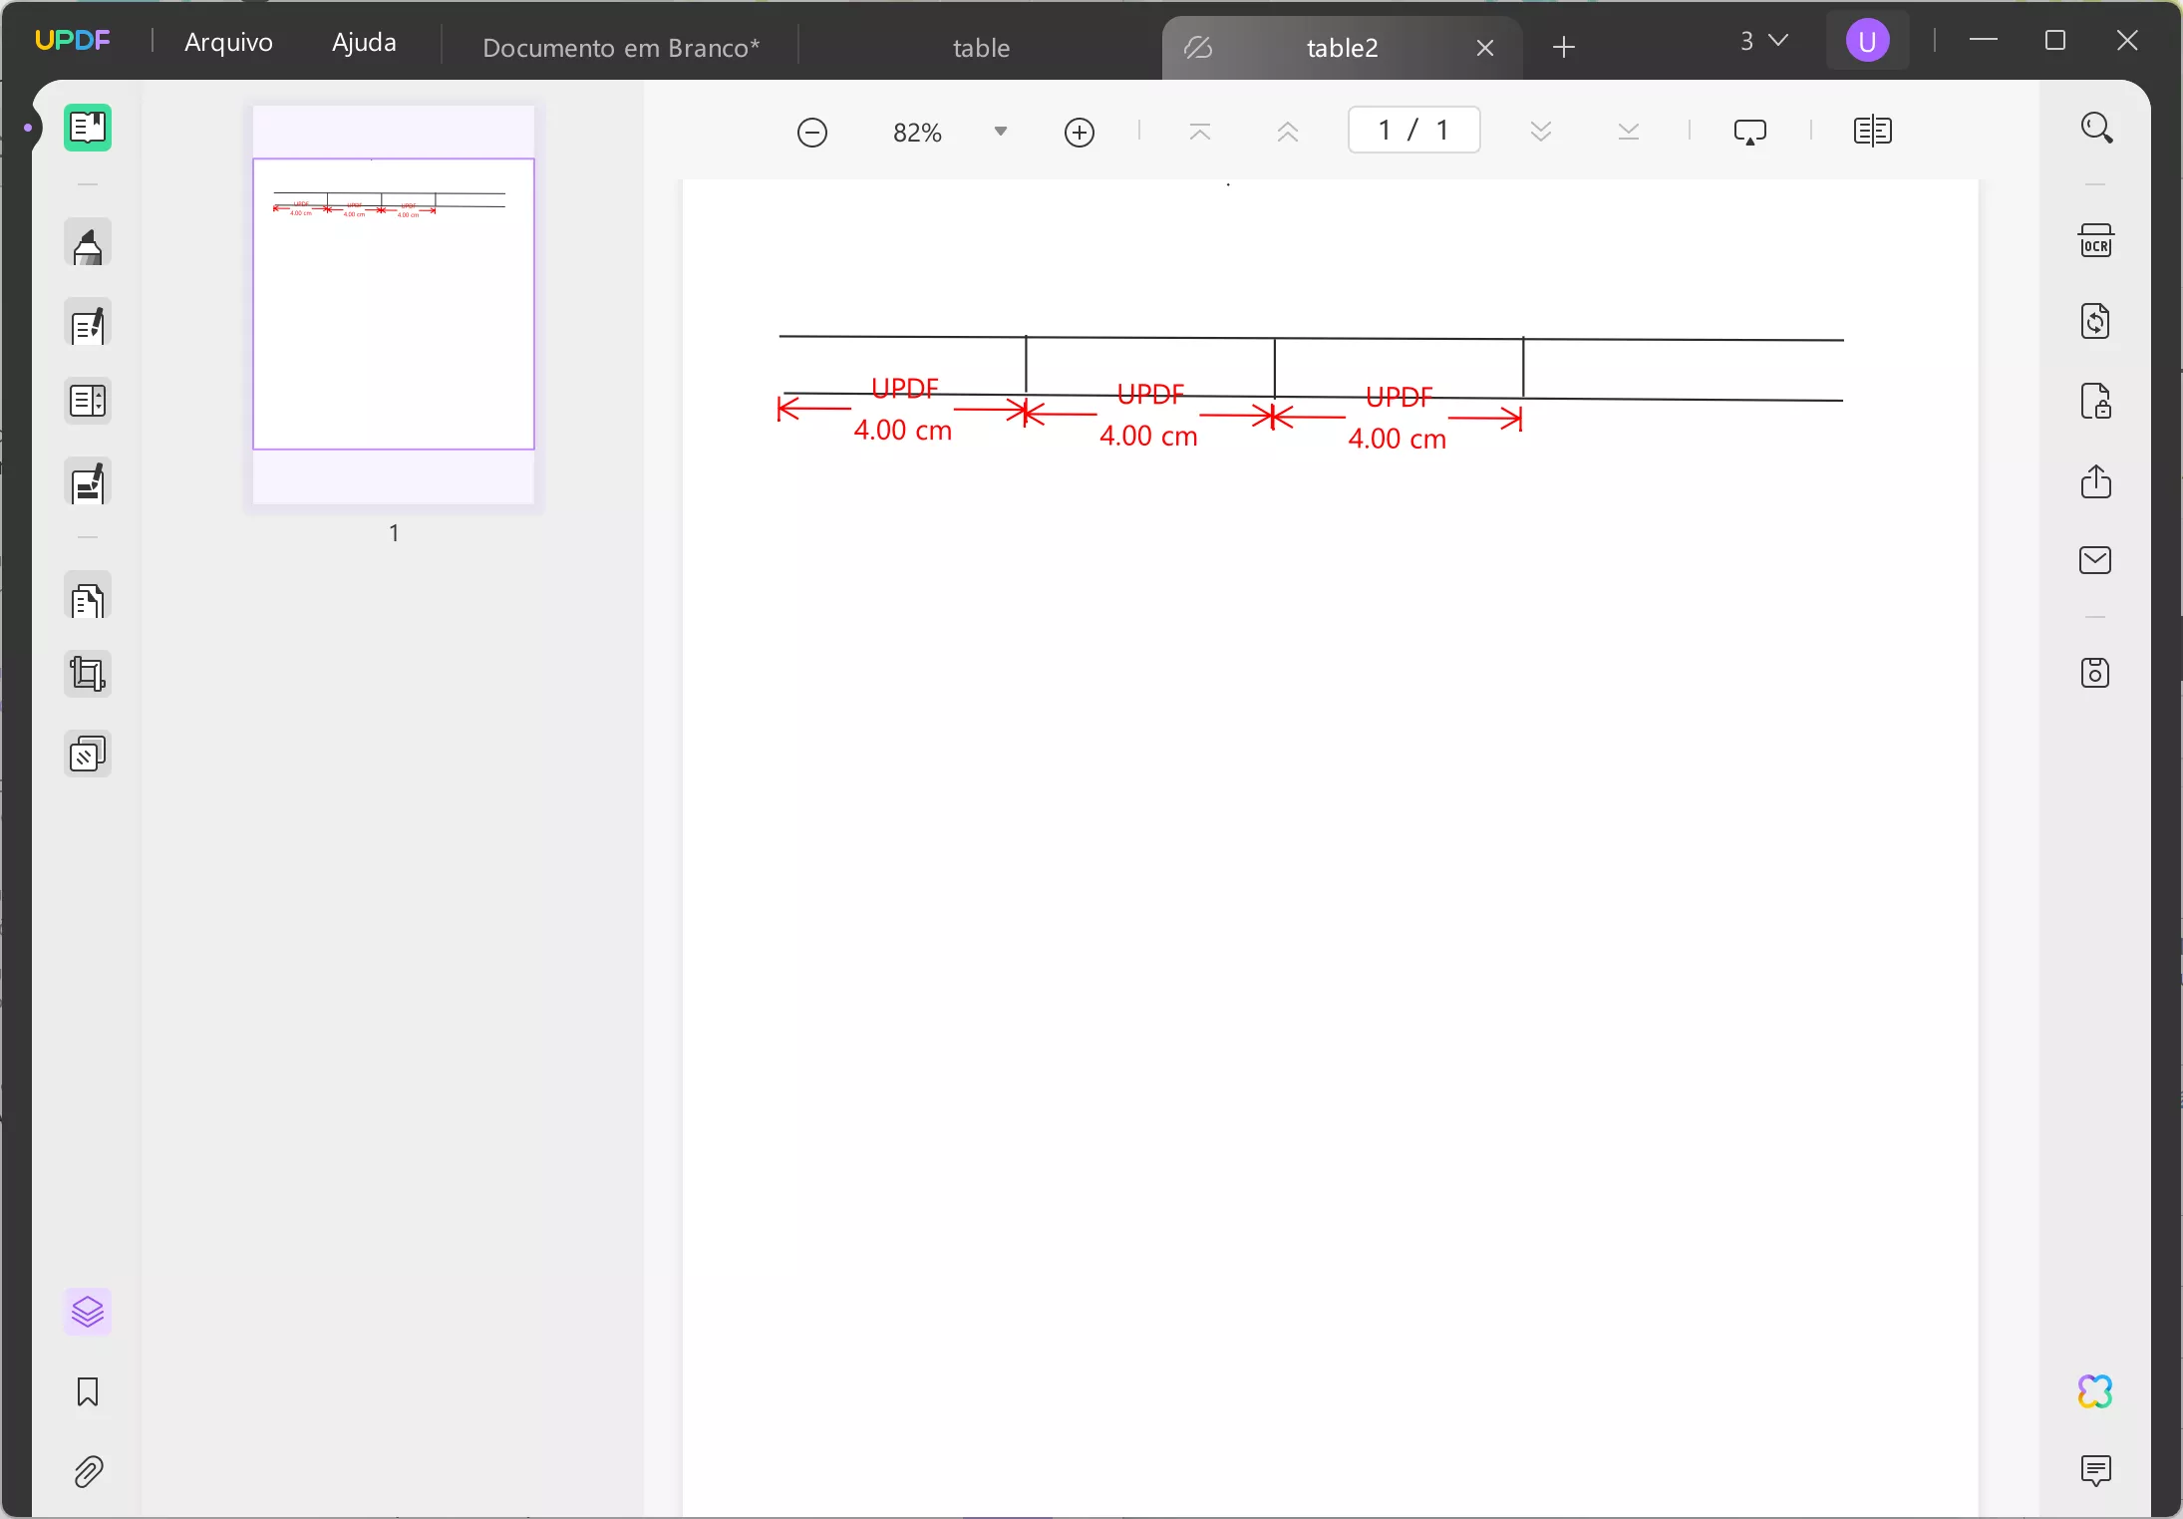Open the zoom percentage dropdown

pyautogui.click(x=1002, y=131)
